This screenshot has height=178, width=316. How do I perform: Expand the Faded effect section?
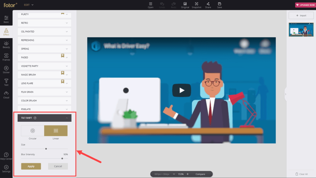(x=44, y=57)
